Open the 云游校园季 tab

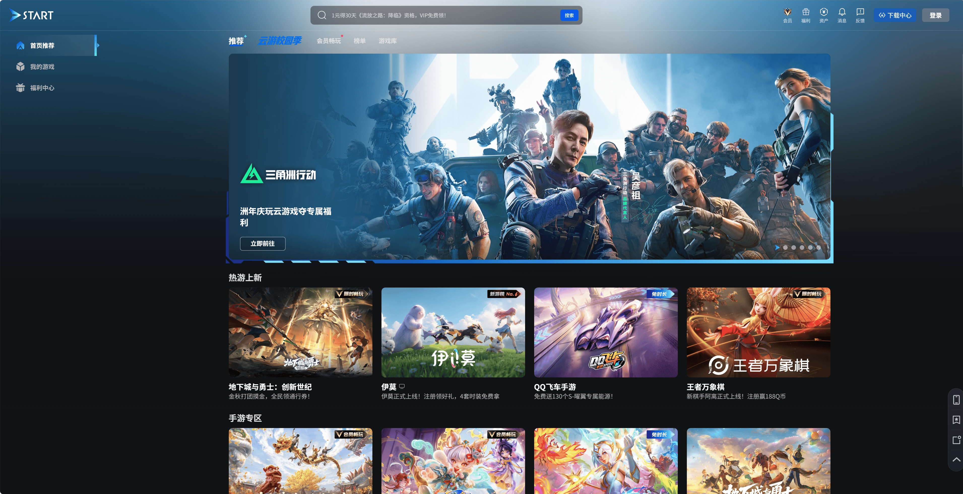tap(280, 41)
